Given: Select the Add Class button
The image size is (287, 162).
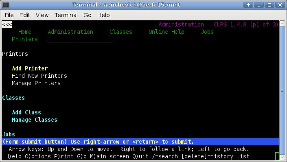Looking at the screenshot, I should (26, 112).
